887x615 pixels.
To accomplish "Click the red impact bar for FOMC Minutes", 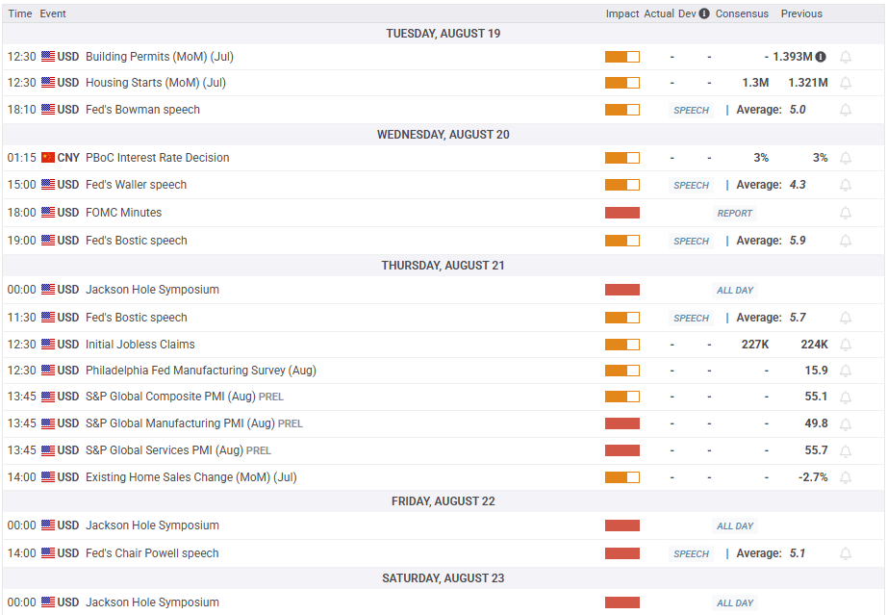I will coord(622,213).
